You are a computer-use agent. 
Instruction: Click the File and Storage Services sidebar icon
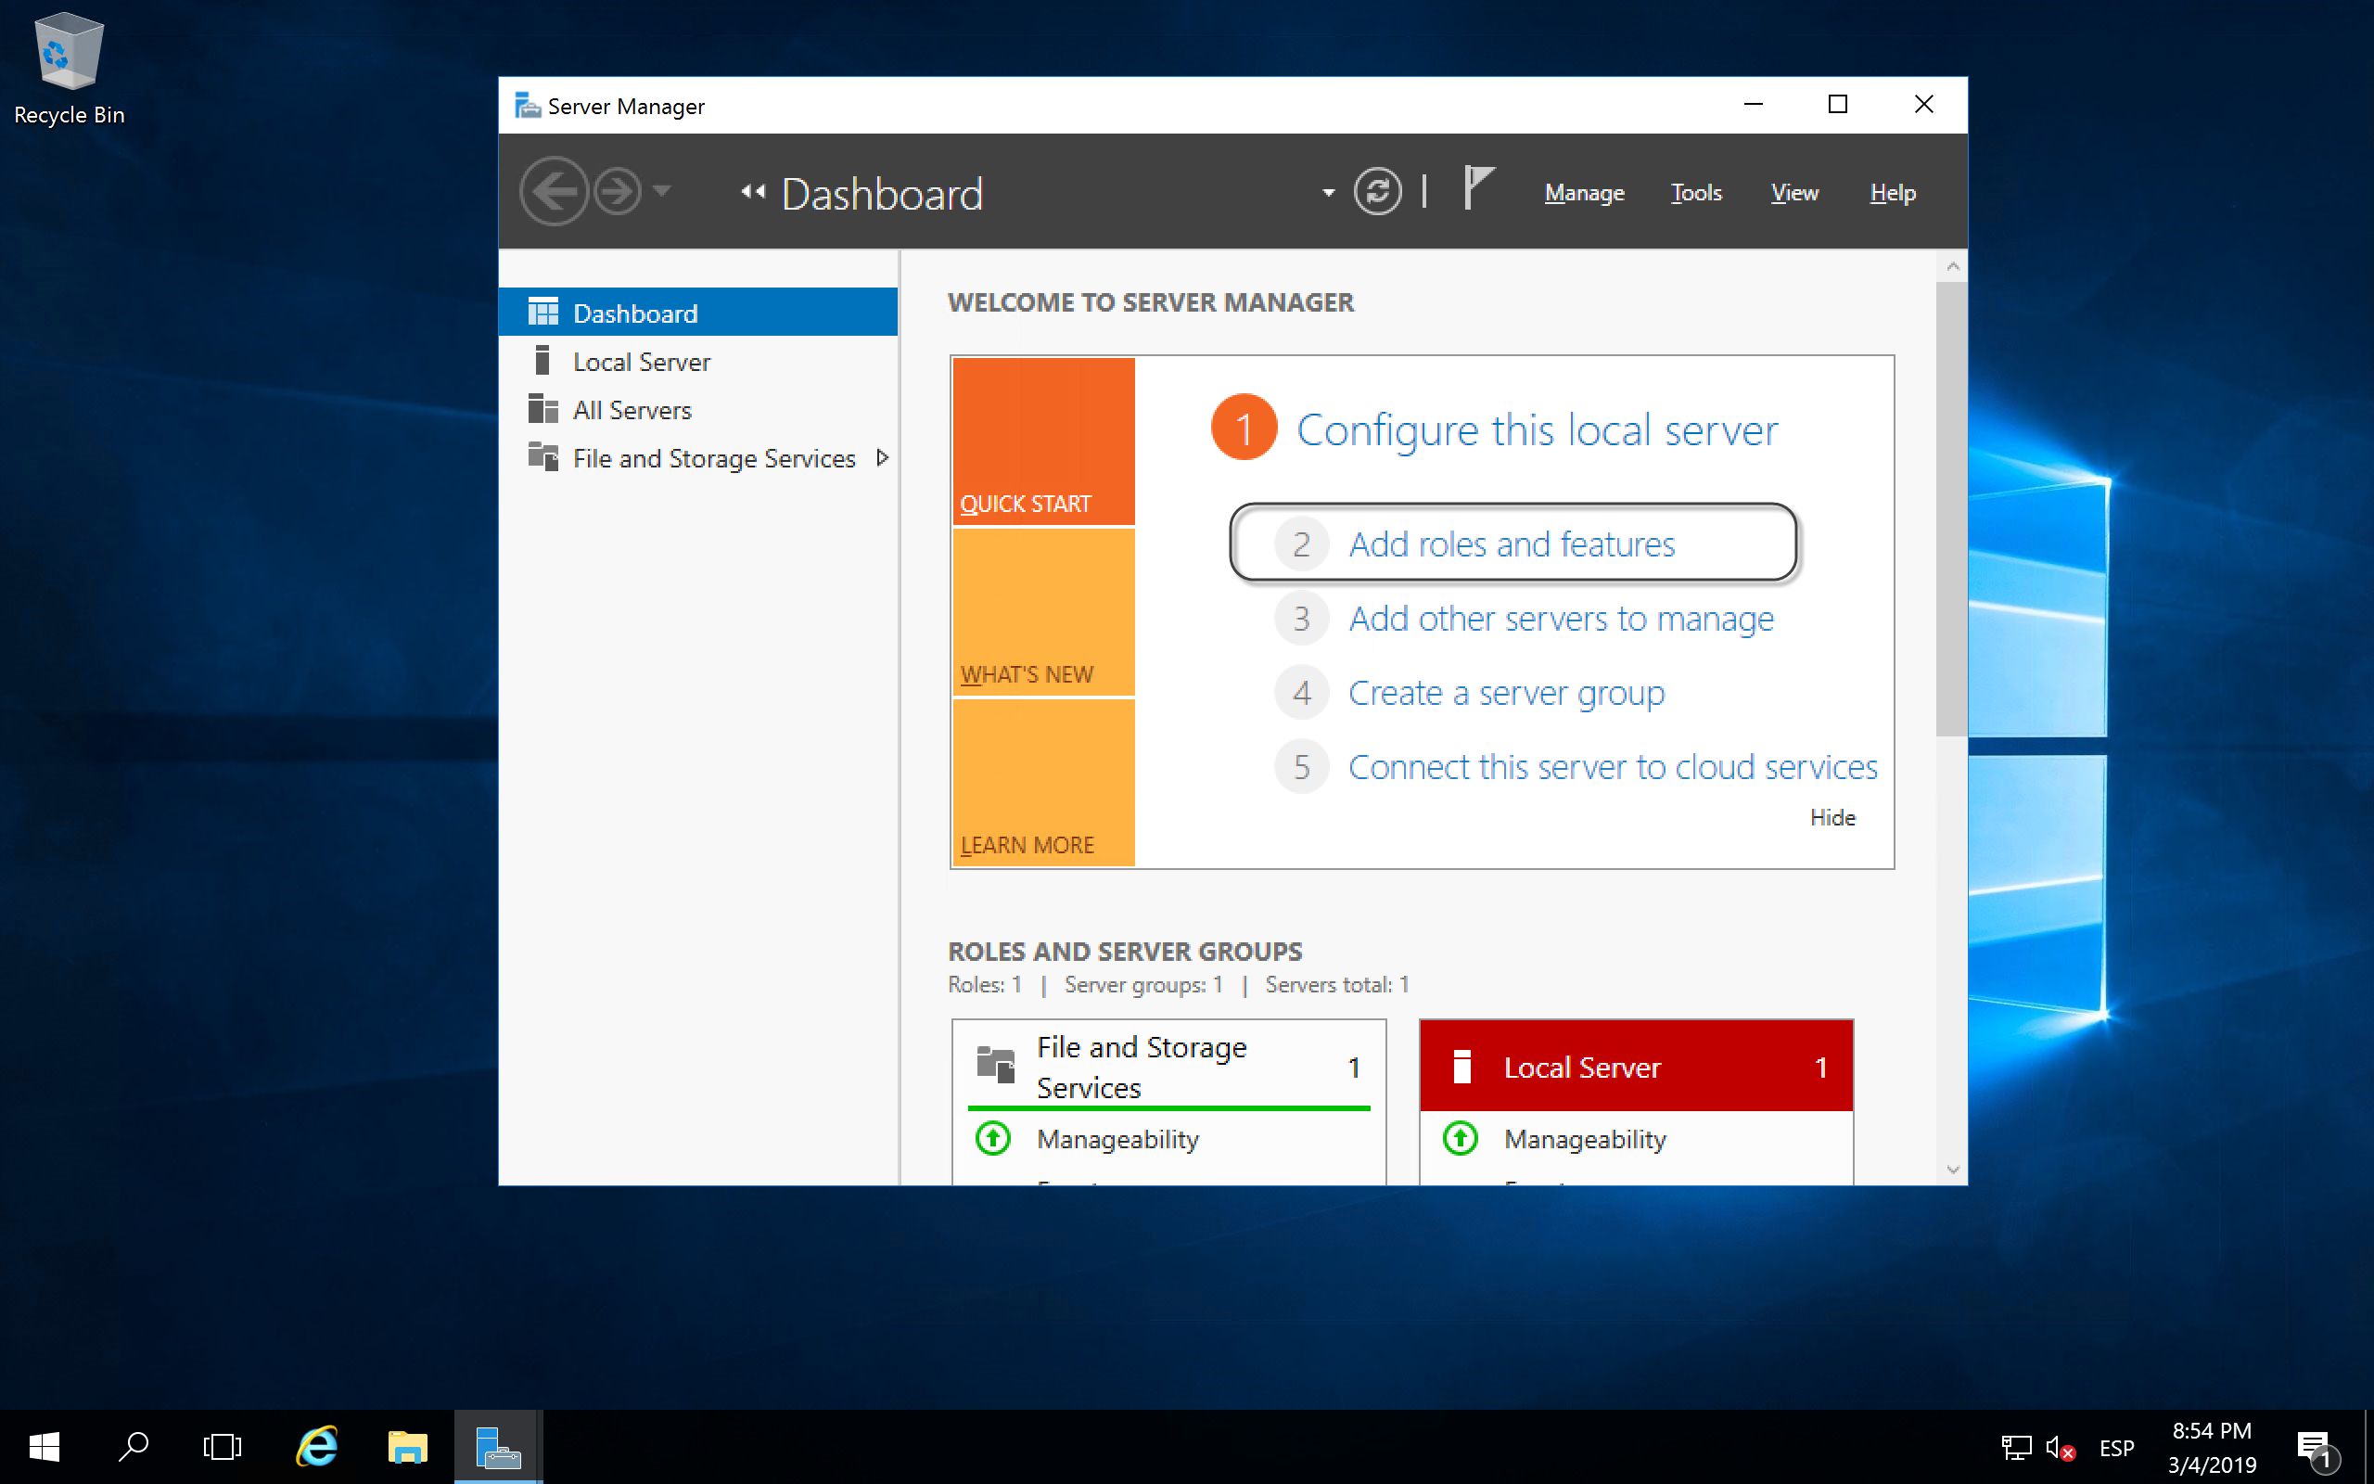coord(542,456)
